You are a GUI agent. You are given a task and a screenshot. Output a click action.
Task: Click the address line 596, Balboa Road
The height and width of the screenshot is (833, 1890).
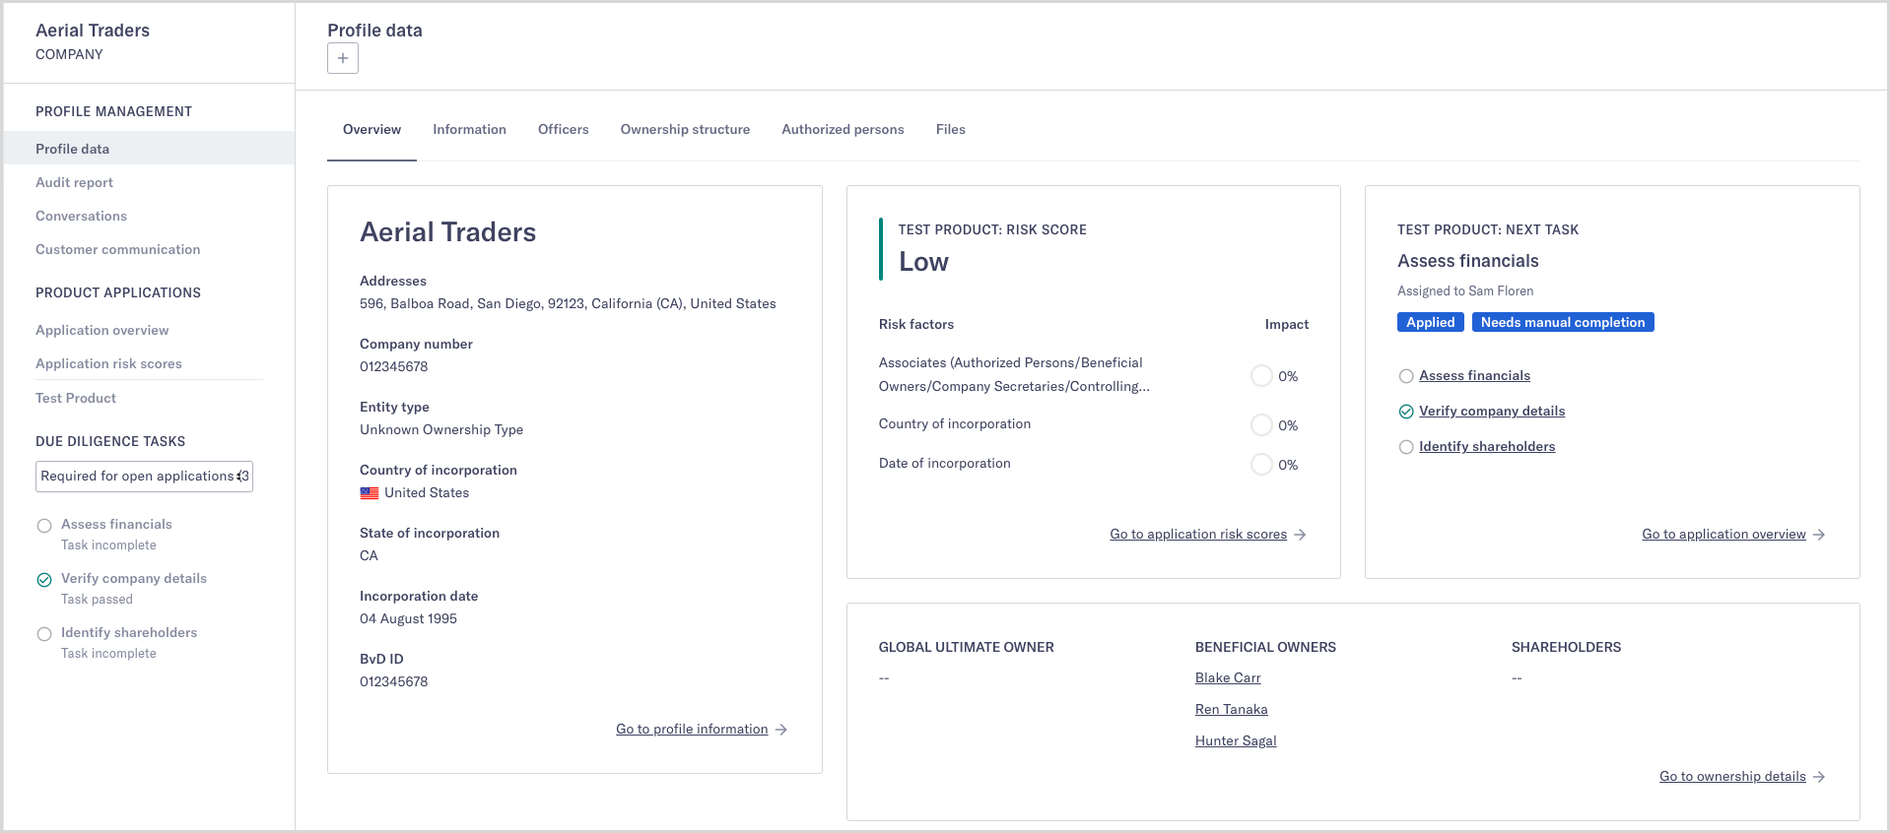click(x=568, y=303)
